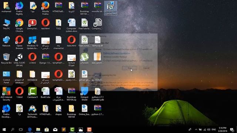237x133 pixels.
Task: Select the ieee_spectr file icon
Action: pyautogui.click(x=97, y=58)
